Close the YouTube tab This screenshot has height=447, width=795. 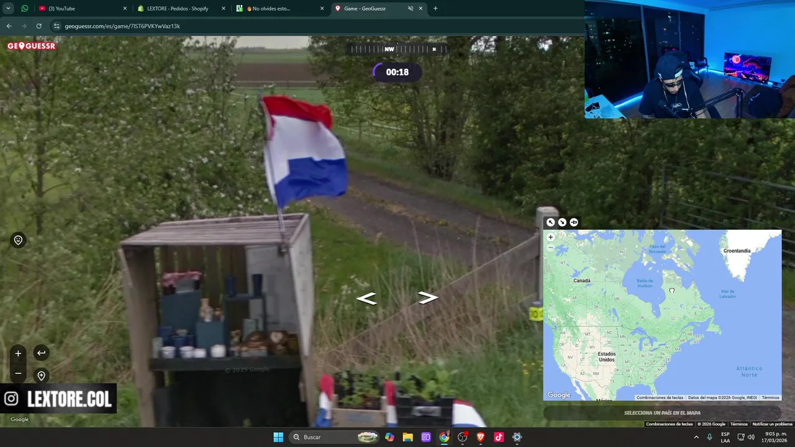click(125, 9)
